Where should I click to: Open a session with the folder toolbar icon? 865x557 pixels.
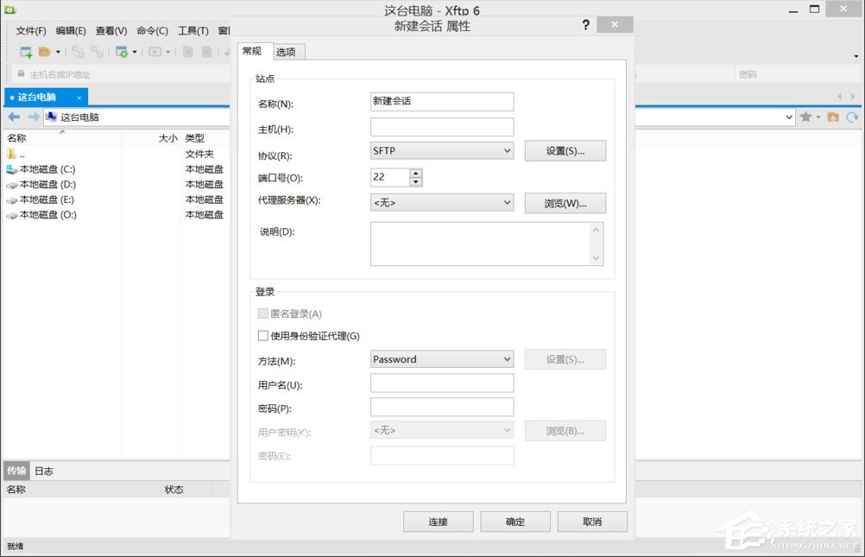click(46, 51)
